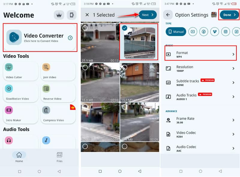This screenshot has height=177, width=240.
Task: Open the Compress Video tool
Action: click(x=58, y=114)
